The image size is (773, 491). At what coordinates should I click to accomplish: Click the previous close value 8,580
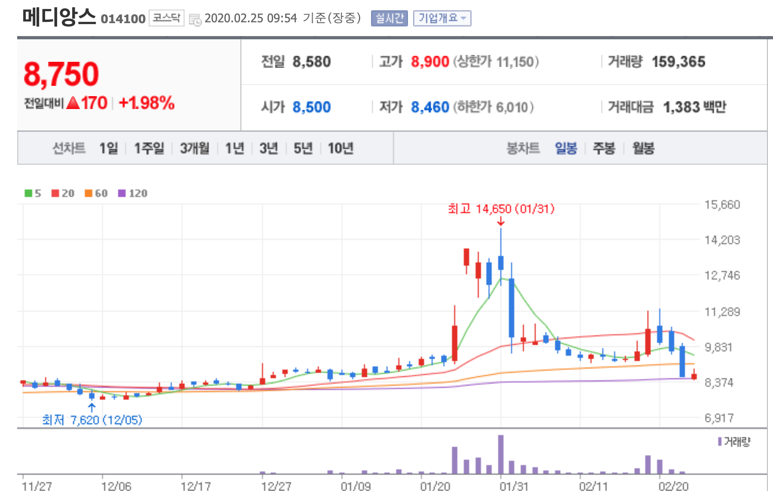coord(311,62)
